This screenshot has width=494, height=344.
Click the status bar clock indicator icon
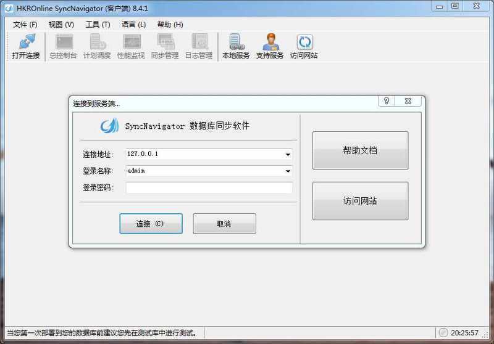(443, 332)
